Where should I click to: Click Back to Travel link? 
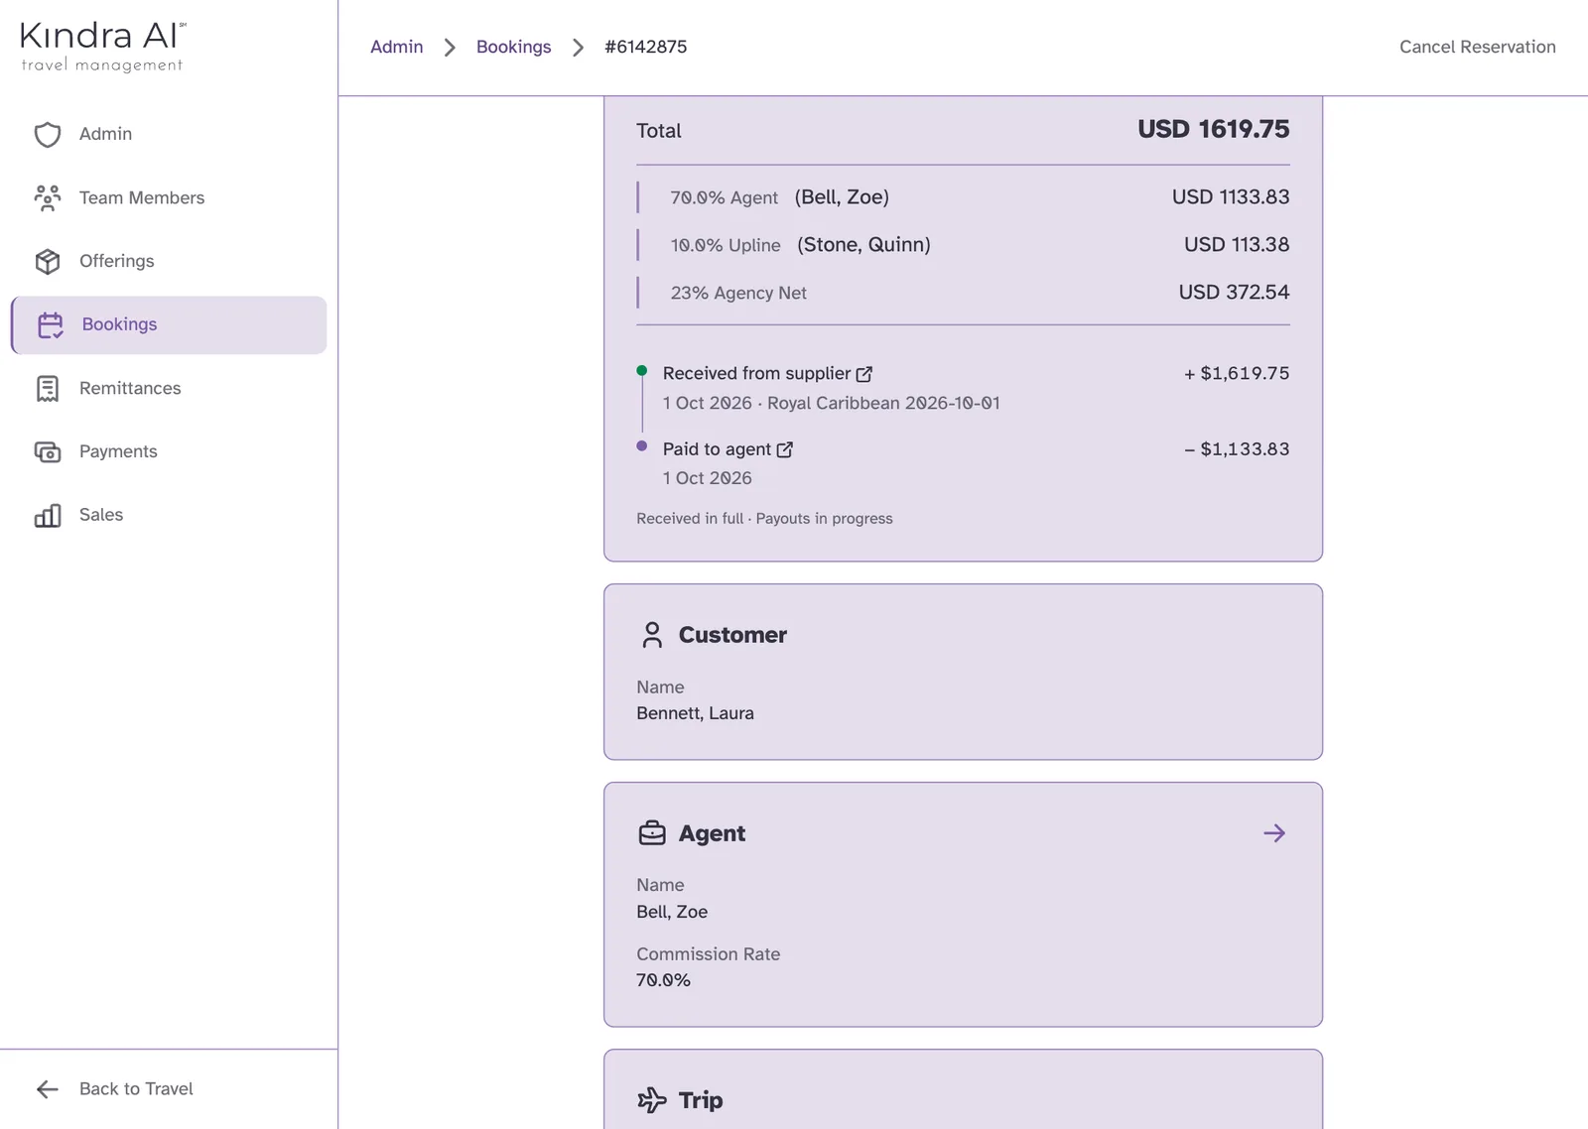pos(136,1089)
